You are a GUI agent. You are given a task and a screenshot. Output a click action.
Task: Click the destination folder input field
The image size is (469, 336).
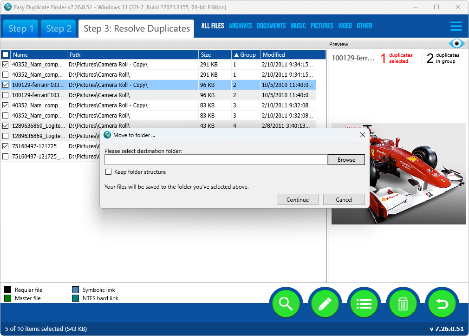click(x=216, y=159)
